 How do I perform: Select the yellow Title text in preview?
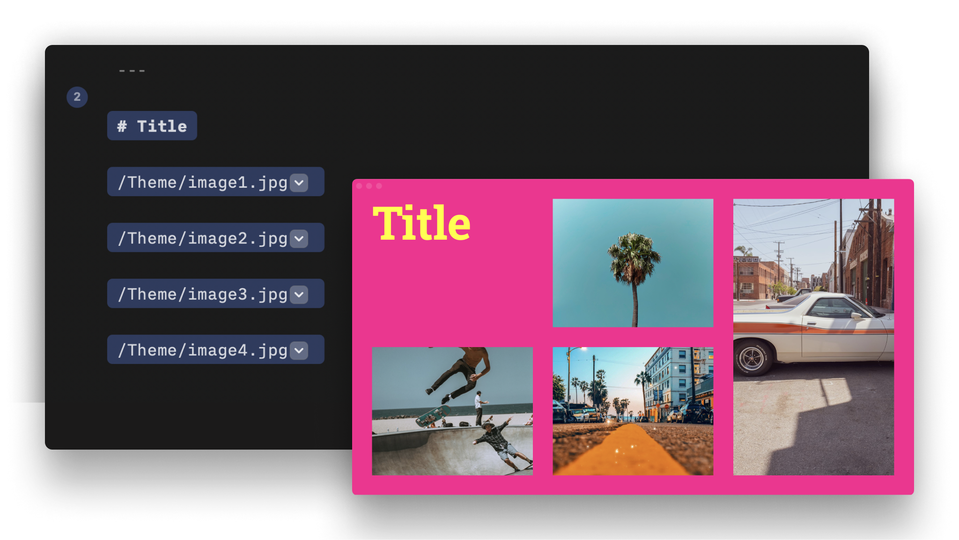[x=421, y=223]
